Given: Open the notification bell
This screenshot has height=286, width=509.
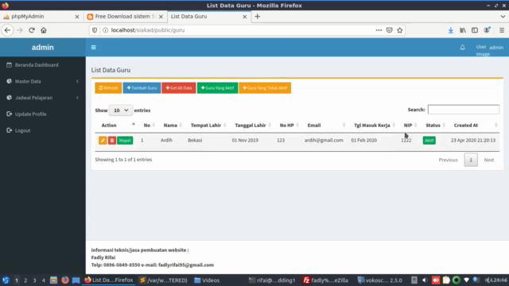Looking at the screenshot, I should pos(463,48).
